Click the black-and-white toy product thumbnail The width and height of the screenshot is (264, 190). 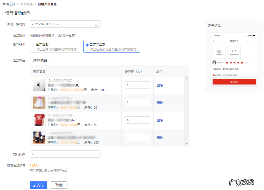click(39, 85)
